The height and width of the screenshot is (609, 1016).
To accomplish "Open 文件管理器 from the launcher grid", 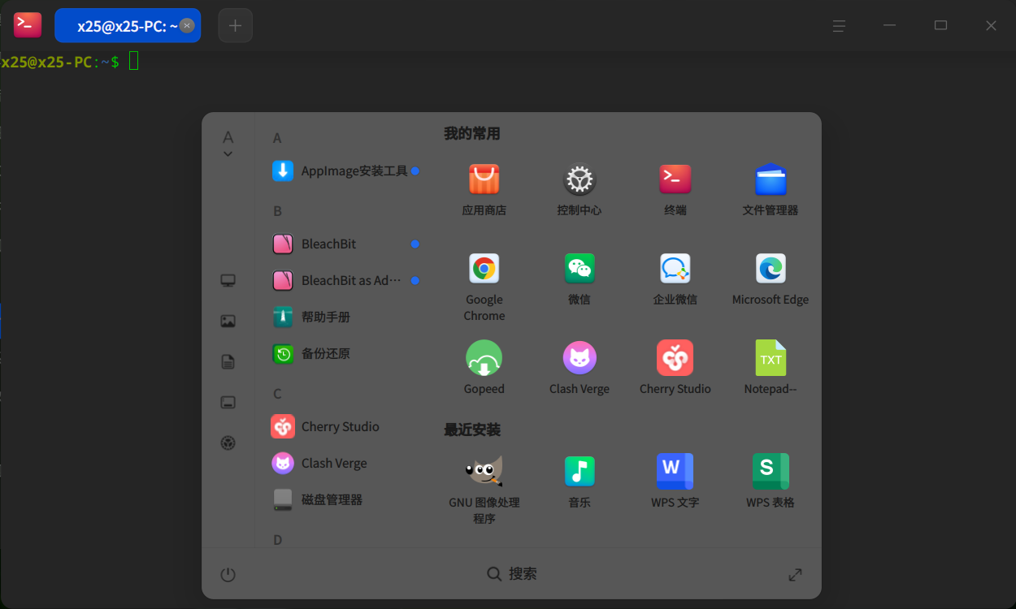I will pyautogui.click(x=771, y=189).
